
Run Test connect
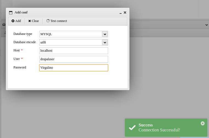[x=57, y=21]
